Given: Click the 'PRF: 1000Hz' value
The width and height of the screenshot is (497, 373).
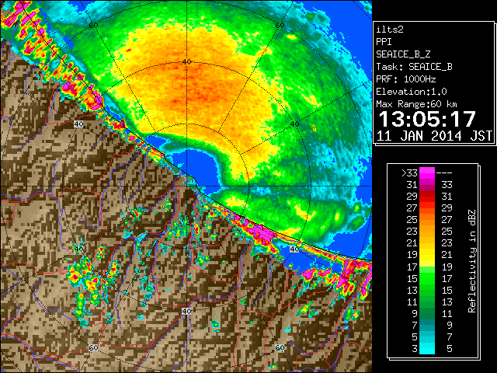Looking at the screenshot, I should 406,79.
